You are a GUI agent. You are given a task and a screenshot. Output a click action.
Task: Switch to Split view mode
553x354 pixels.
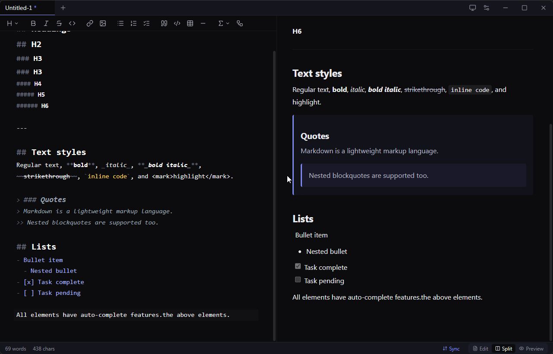tap(504, 348)
